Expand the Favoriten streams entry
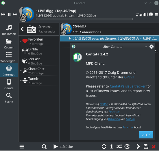The height and width of the screenshot is (151, 159). [20, 41]
